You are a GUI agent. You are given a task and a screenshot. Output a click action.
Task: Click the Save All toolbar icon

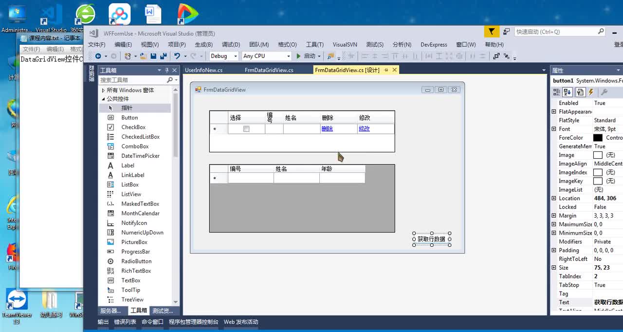tap(163, 56)
